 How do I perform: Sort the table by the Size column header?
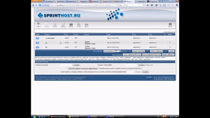tap(66, 34)
